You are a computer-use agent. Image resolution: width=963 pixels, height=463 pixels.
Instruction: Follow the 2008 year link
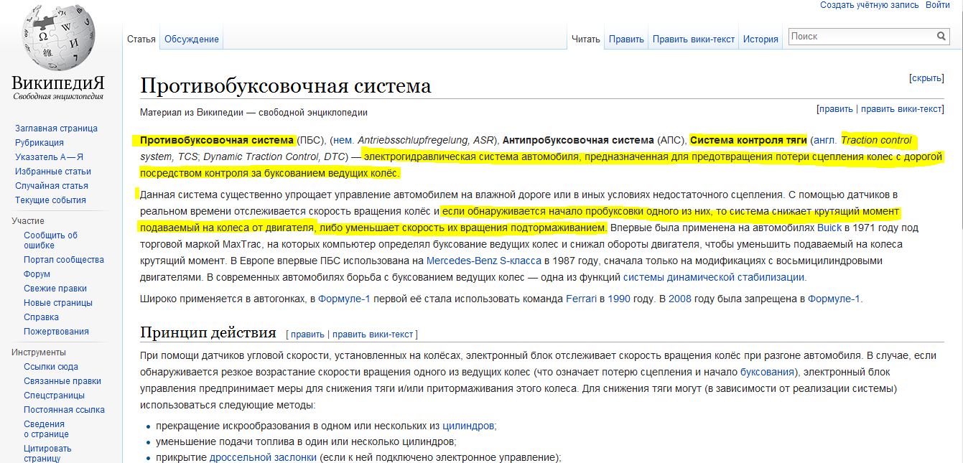click(x=680, y=299)
